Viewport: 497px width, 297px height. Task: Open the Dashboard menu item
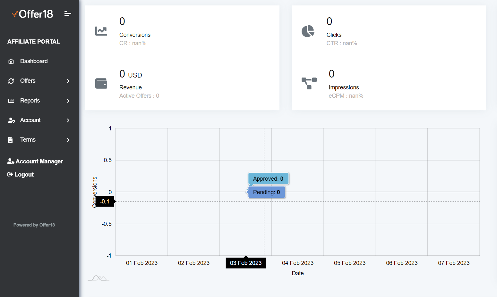coord(34,61)
